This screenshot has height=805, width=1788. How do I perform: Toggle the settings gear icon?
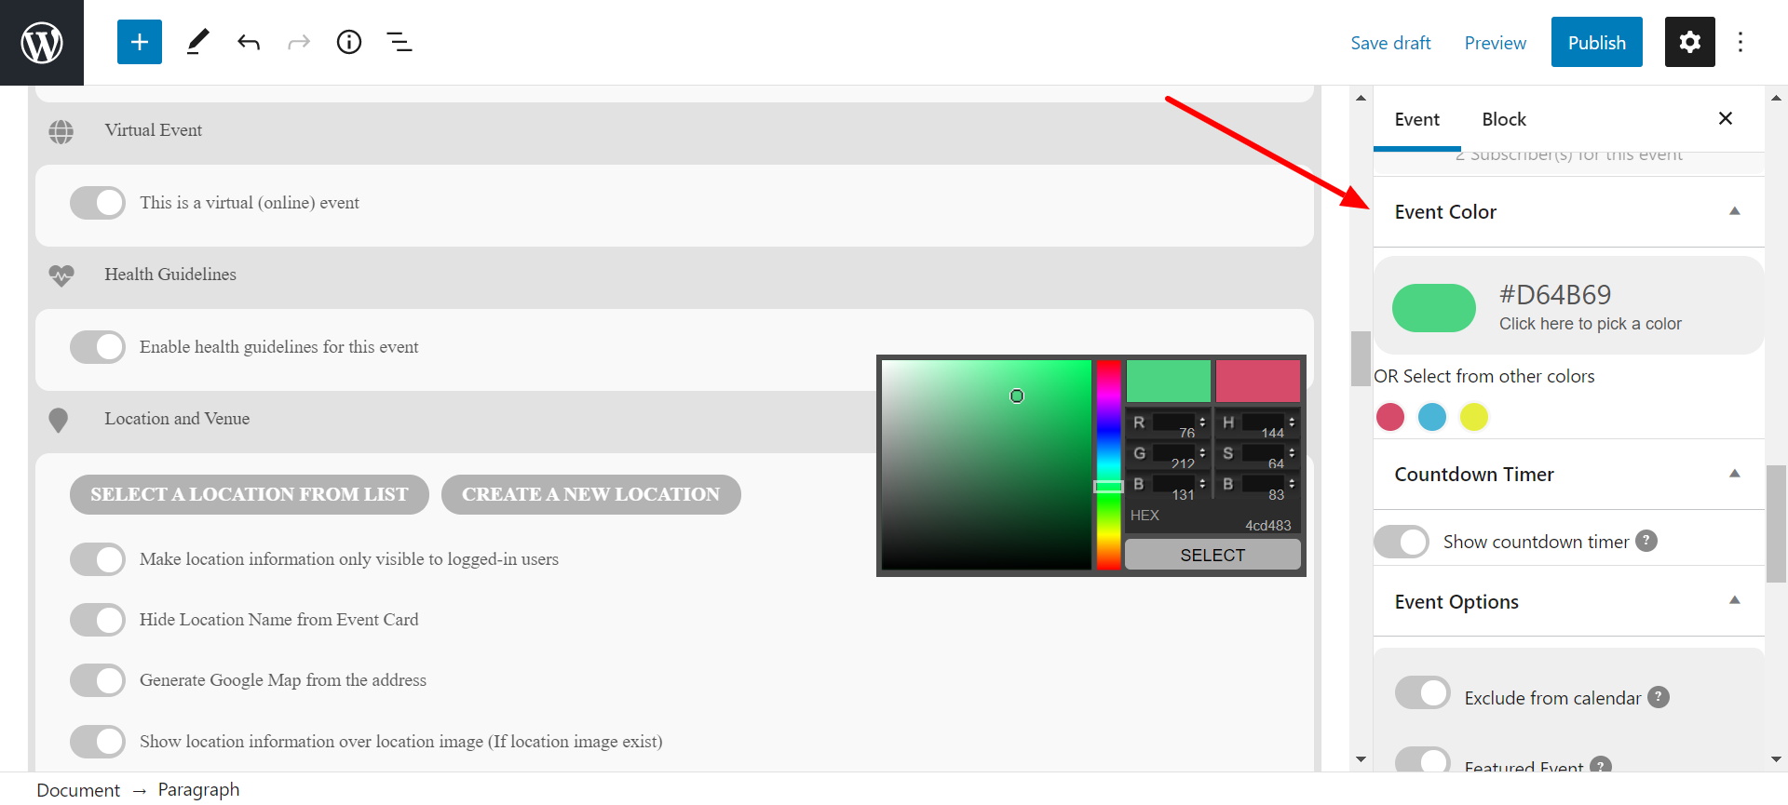1689,43
